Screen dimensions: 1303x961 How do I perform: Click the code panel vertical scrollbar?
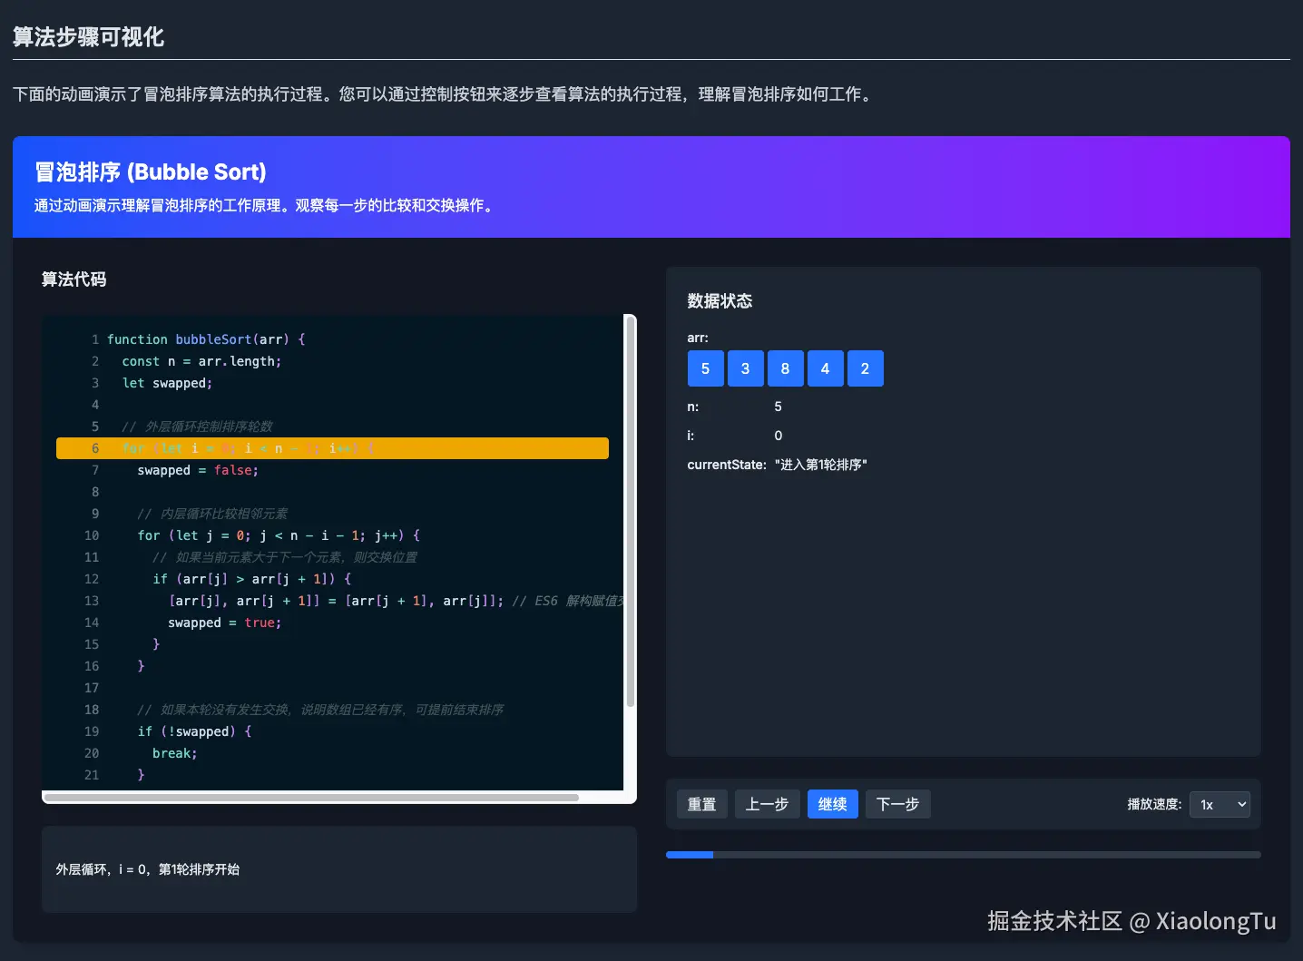pos(630,512)
